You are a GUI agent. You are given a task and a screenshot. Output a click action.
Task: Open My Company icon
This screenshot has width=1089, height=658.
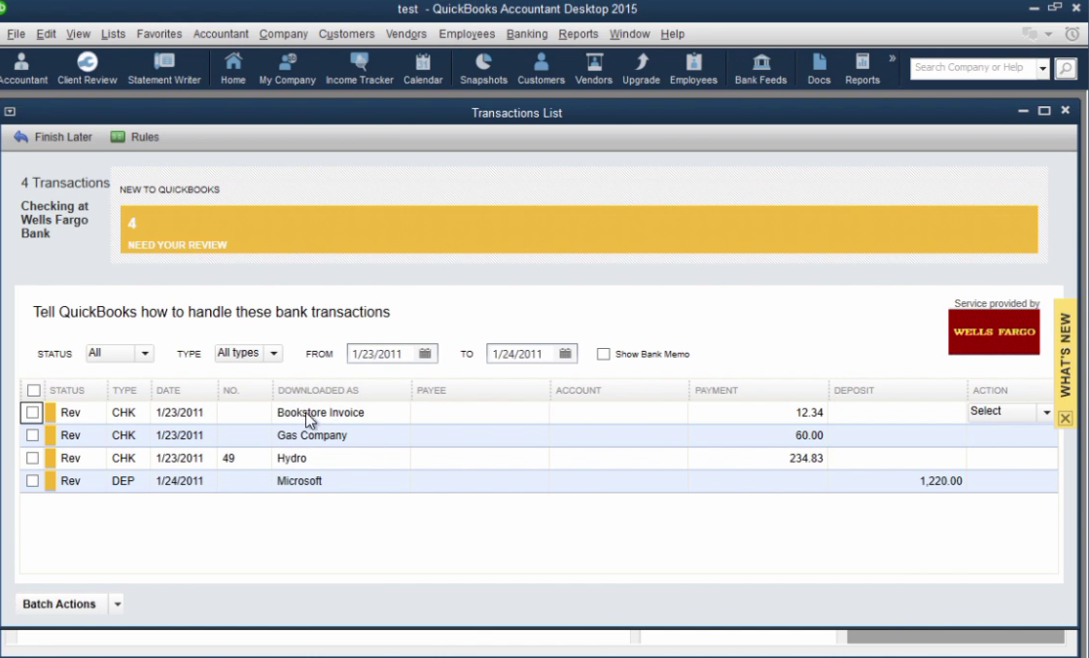(287, 69)
